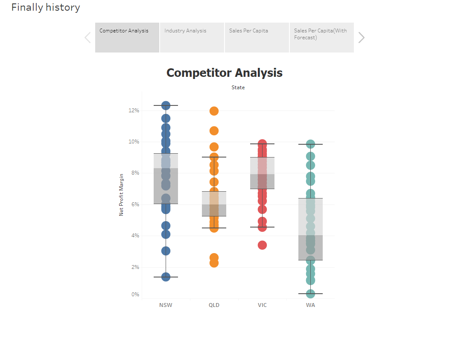464x359 pixels.
Task: Click the right navigation arrow to scroll tabs
Action: tap(361, 37)
